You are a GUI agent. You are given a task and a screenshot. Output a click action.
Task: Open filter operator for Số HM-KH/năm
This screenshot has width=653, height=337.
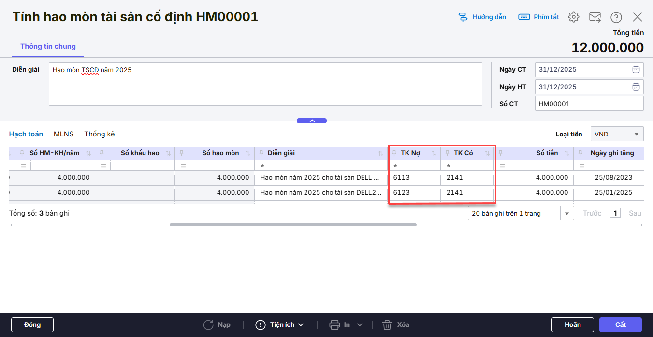(23, 165)
